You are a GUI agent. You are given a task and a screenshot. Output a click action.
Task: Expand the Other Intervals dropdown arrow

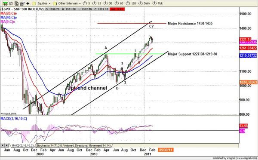pyautogui.click(x=80, y=3)
